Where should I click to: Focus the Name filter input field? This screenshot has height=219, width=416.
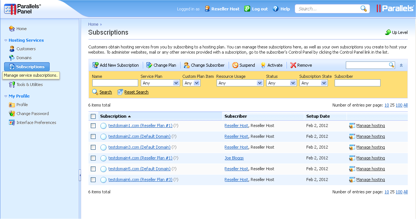point(115,83)
